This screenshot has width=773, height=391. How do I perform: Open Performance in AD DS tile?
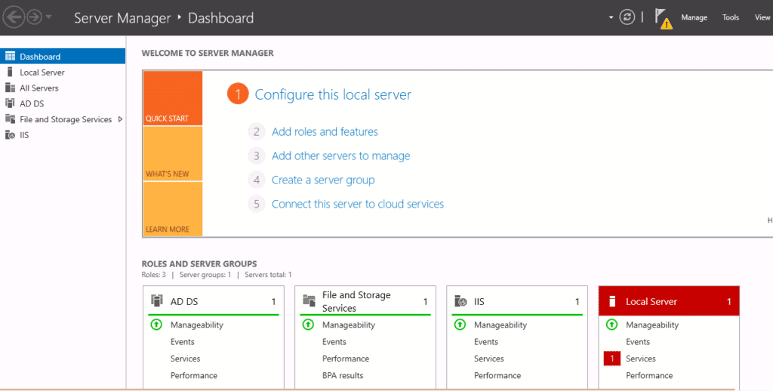(x=194, y=375)
